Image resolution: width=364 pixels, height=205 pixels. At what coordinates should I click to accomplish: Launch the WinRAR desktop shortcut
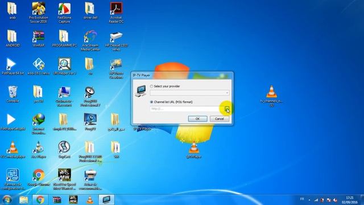pos(39,39)
